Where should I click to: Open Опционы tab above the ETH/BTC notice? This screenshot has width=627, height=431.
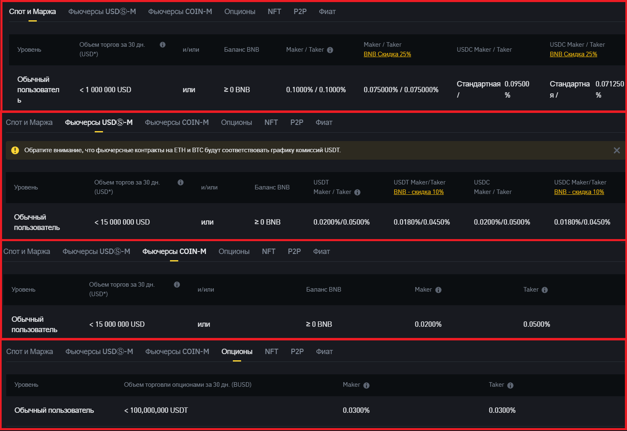(x=237, y=122)
